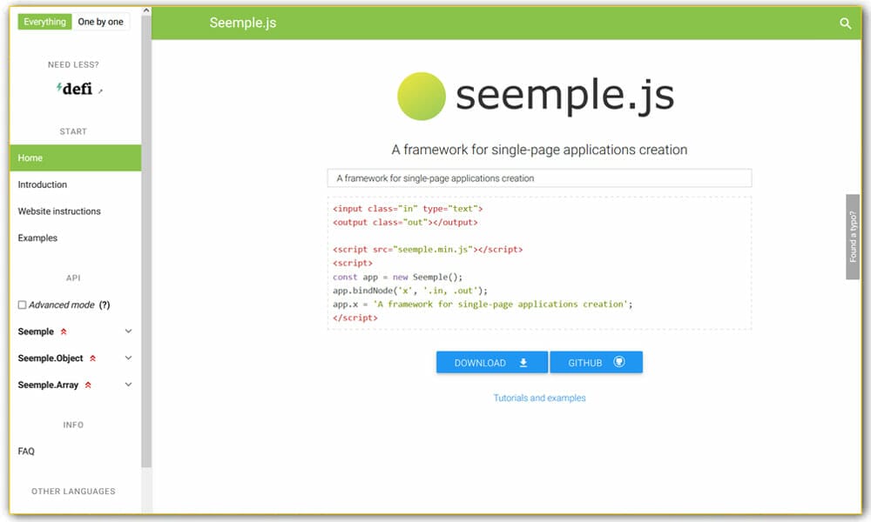Expand the Seemple.Object section
This screenshot has width=871, height=522.
click(x=128, y=358)
